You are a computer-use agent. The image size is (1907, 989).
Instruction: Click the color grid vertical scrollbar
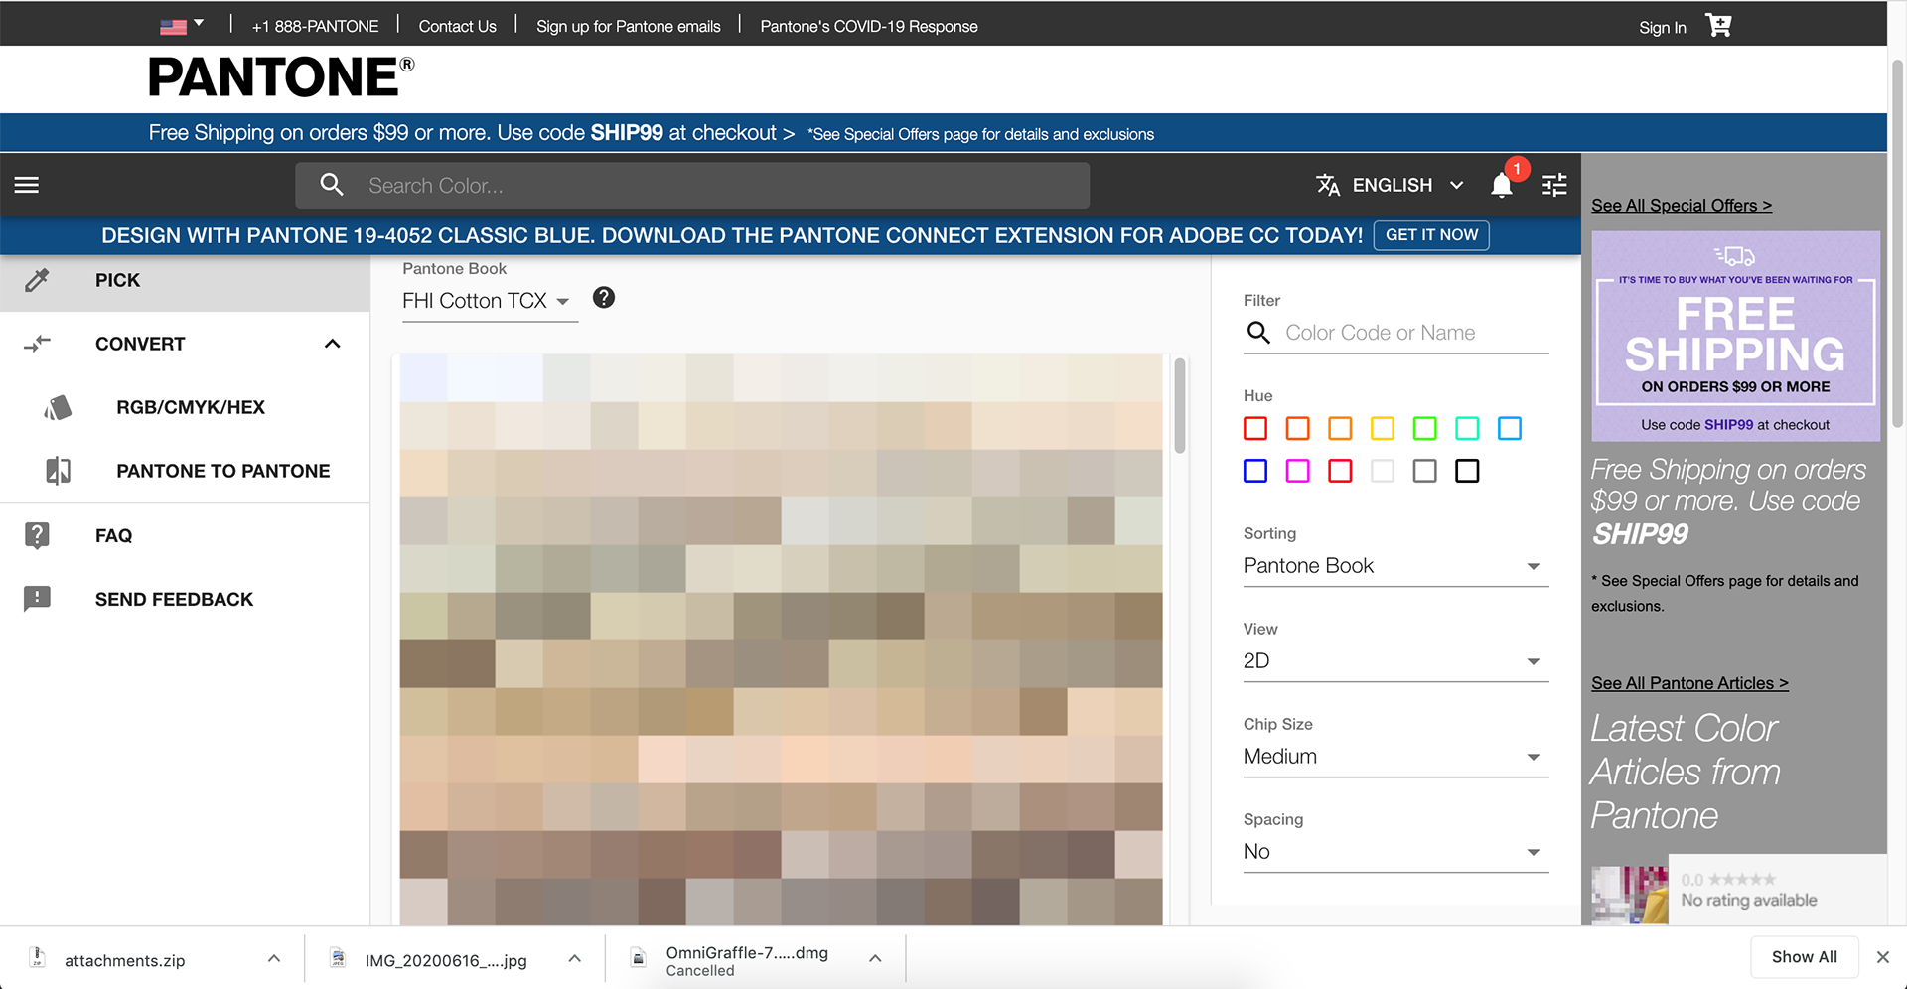(x=1180, y=405)
